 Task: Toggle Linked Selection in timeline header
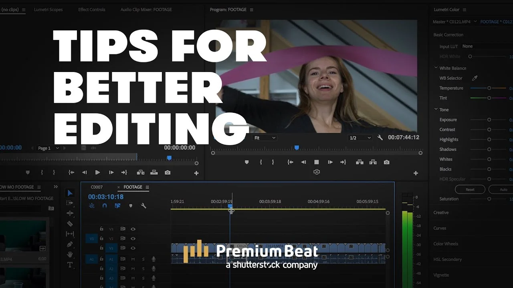tap(117, 206)
